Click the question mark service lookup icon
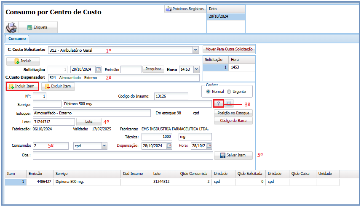Screen dimensions: 361x209 218,103
